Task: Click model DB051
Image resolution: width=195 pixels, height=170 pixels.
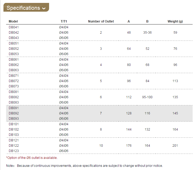Action: 14,43
